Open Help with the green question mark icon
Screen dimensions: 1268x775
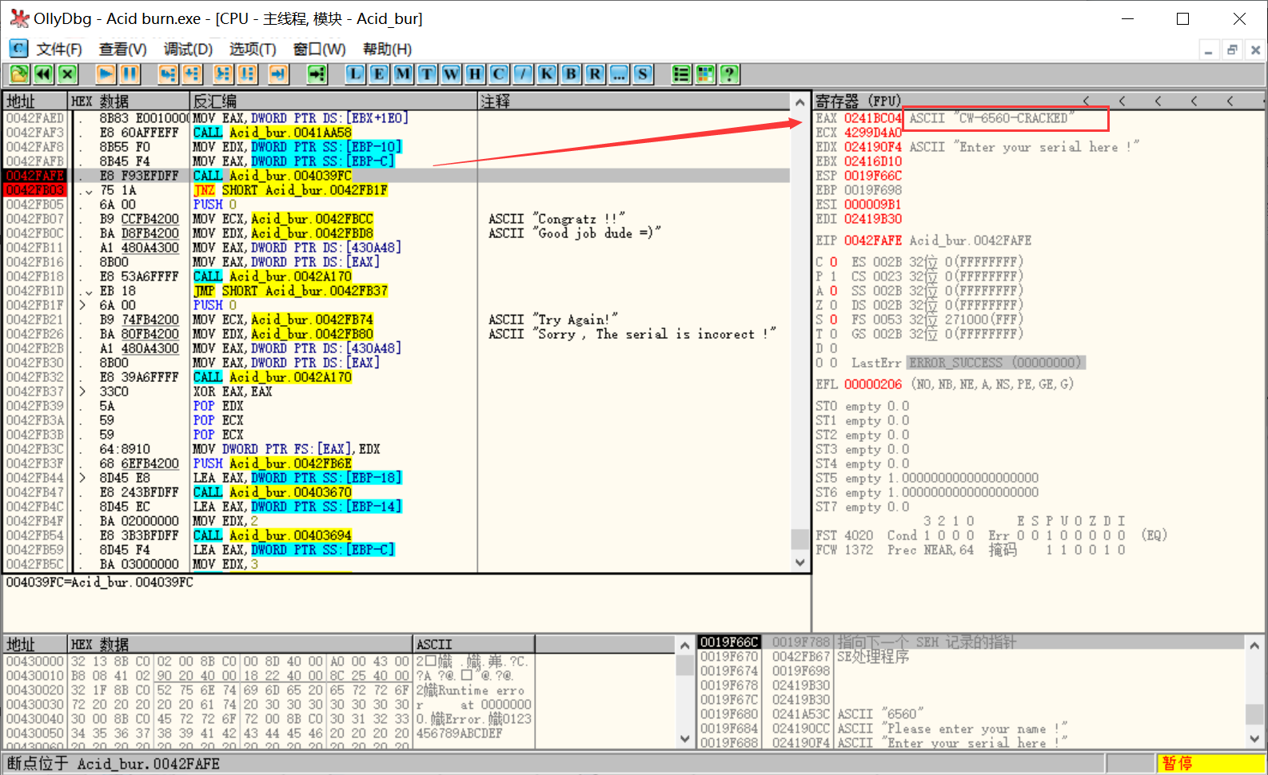pyautogui.click(x=729, y=74)
